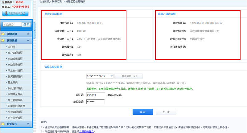Open 财务分析首页 menu item

15,118
